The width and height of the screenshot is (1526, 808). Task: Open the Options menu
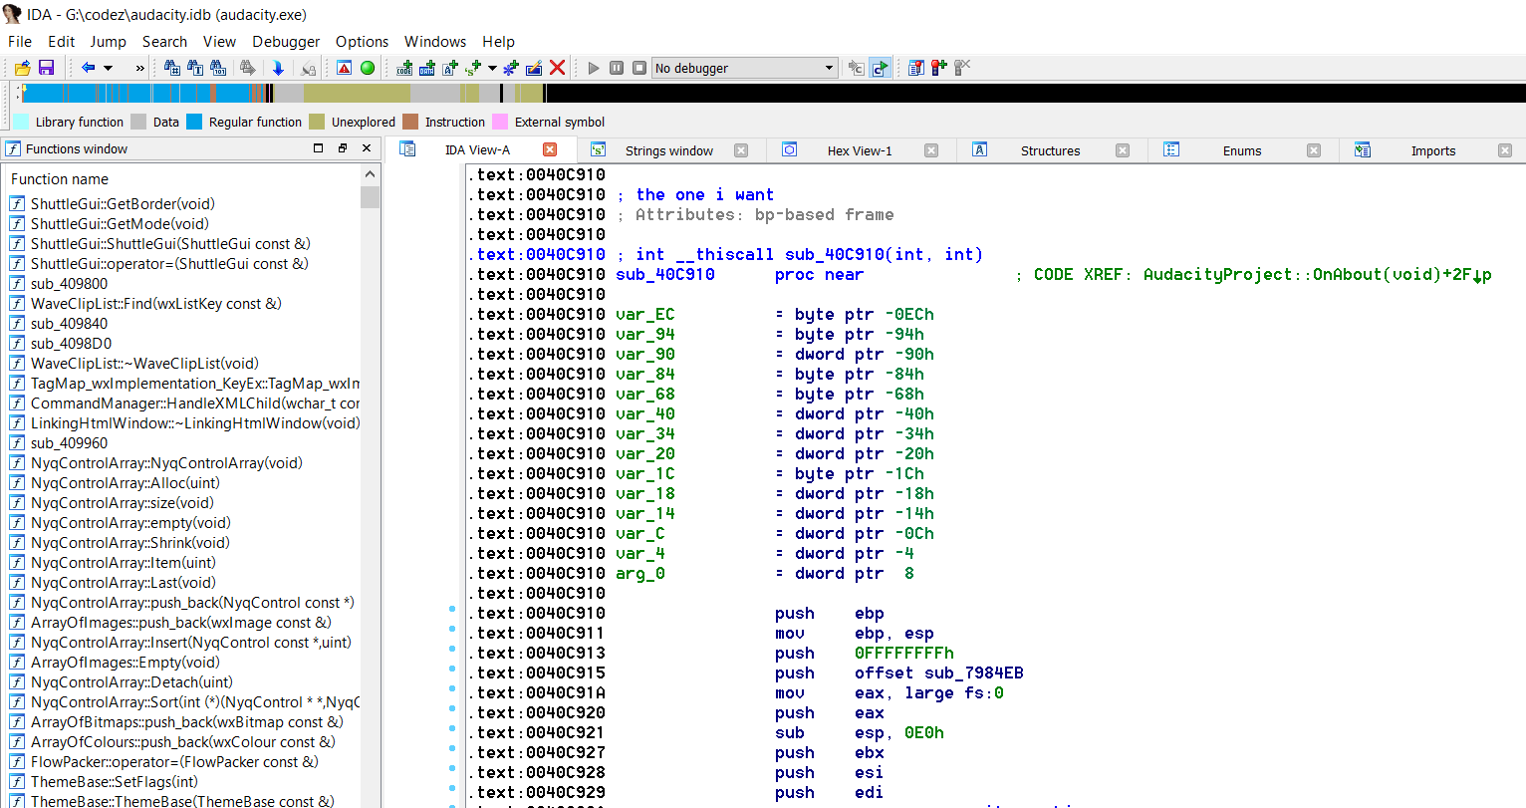(363, 41)
